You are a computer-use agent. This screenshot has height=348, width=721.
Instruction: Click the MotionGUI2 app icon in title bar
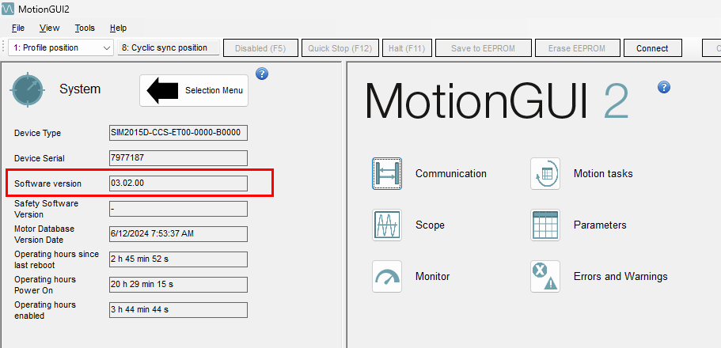[x=8, y=9]
